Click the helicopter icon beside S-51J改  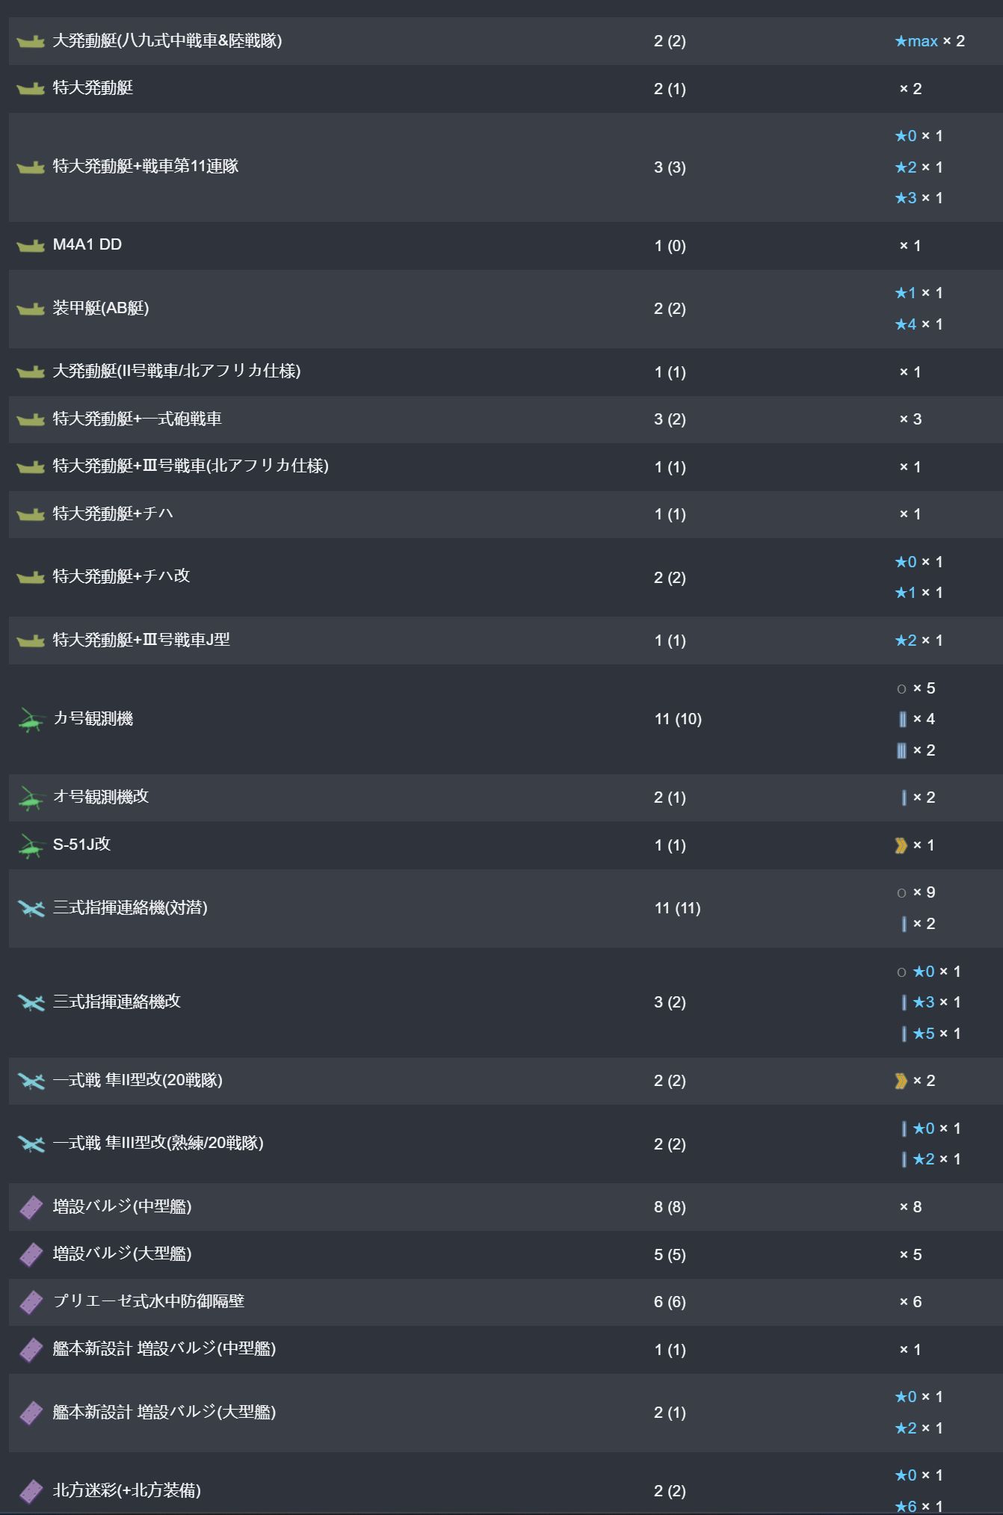tap(31, 845)
